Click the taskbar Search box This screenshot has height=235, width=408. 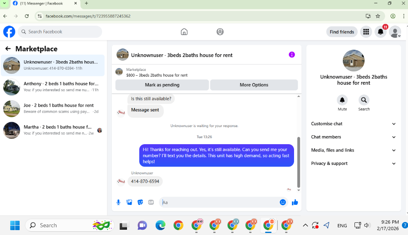pyautogui.click(x=70, y=225)
